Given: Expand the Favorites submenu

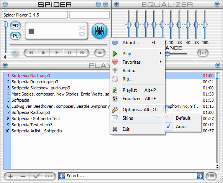Looking at the screenshot, I should [138, 62].
